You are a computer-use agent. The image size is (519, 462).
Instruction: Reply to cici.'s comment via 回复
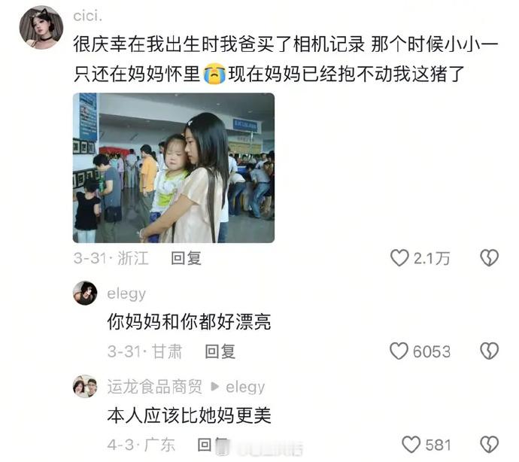pyautogui.click(x=186, y=258)
